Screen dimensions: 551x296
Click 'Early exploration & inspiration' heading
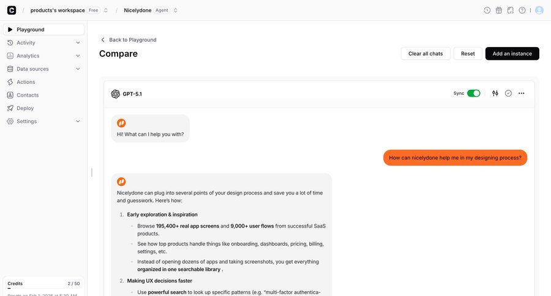coord(162,215)
